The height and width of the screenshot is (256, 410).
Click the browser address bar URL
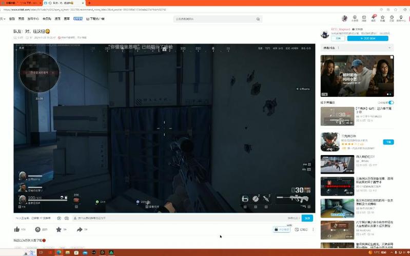pos(85,10)
